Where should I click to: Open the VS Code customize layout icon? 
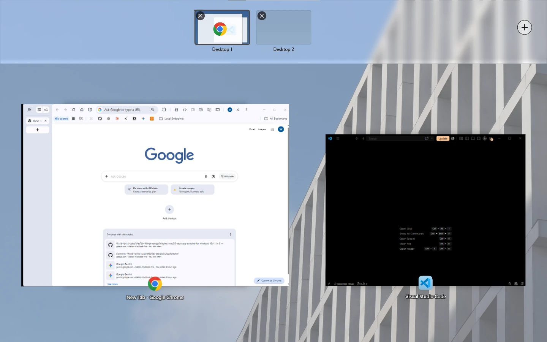[461, 139]
